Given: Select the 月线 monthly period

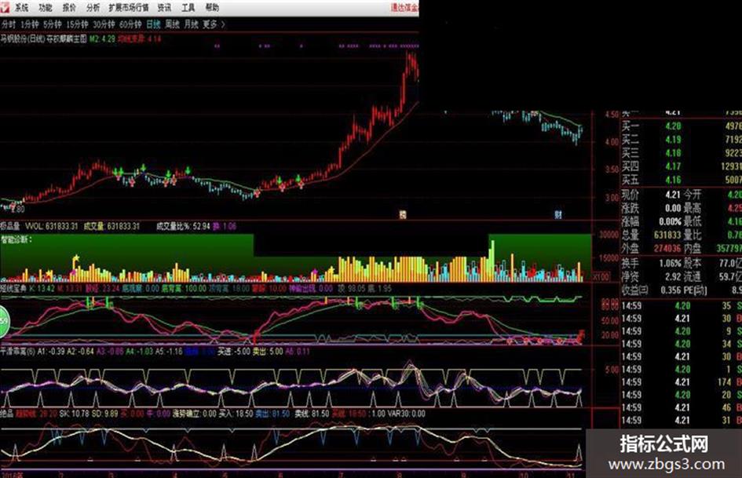Looking at the screenshot, I should 191,24.
